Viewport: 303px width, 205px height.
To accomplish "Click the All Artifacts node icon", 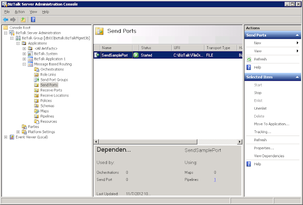I will click(30, 48).
